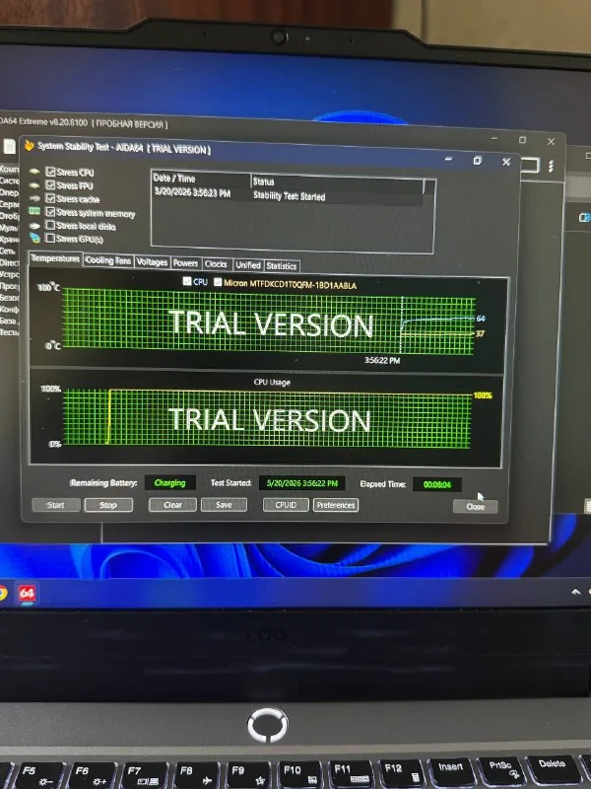Show hidden system tray icons arrow
This screenshot has width=591, height=789.
click(576, 592)
